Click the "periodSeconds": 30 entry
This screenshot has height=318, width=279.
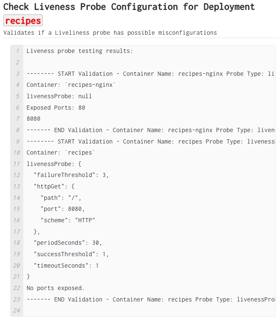[68, 243]
